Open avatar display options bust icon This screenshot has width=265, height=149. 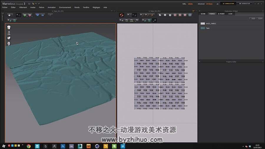click(x=9, y=33)
